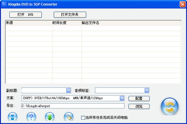Open help via the question mark icon
This screenshot has height=124, width=187.
click(31, 117)
